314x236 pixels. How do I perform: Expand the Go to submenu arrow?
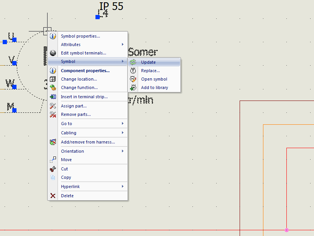click(x=123, y=124)
